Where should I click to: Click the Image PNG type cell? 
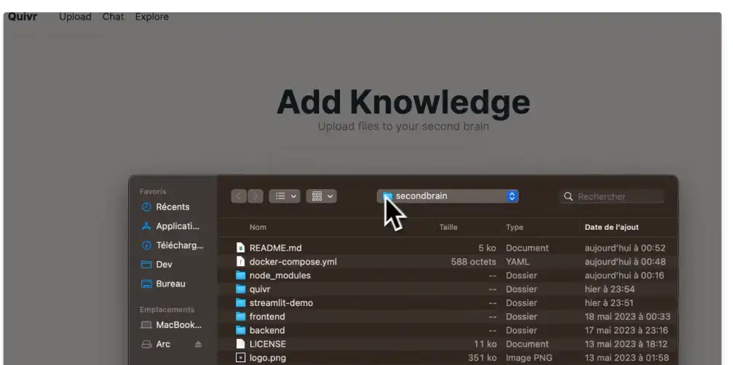coord(529,358)
